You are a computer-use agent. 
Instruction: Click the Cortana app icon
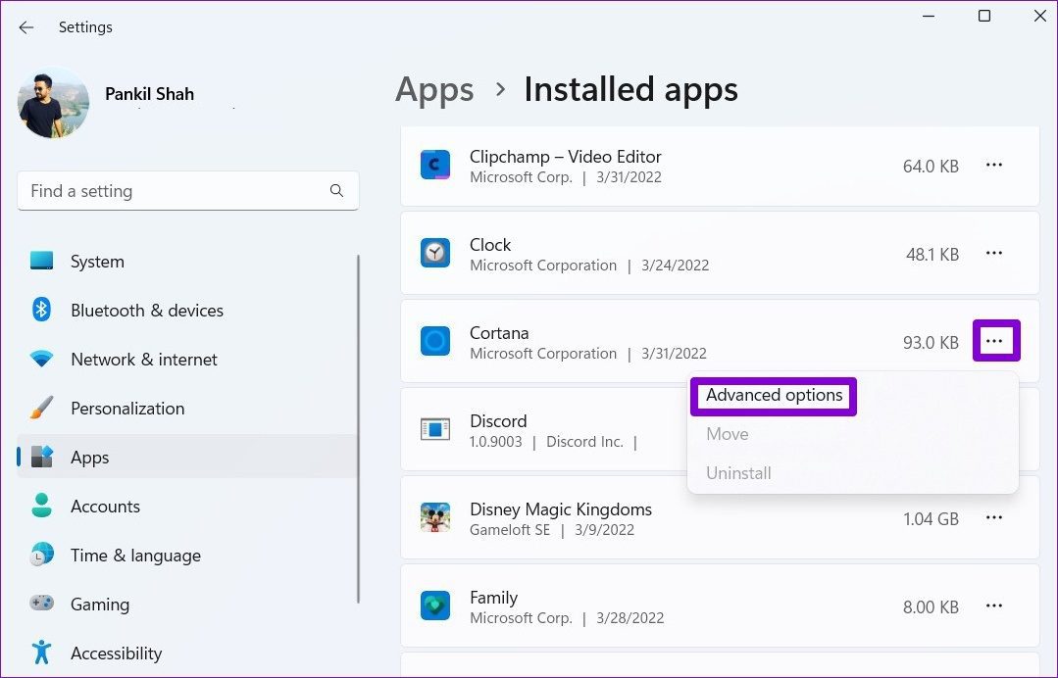[x=434, y=342]
